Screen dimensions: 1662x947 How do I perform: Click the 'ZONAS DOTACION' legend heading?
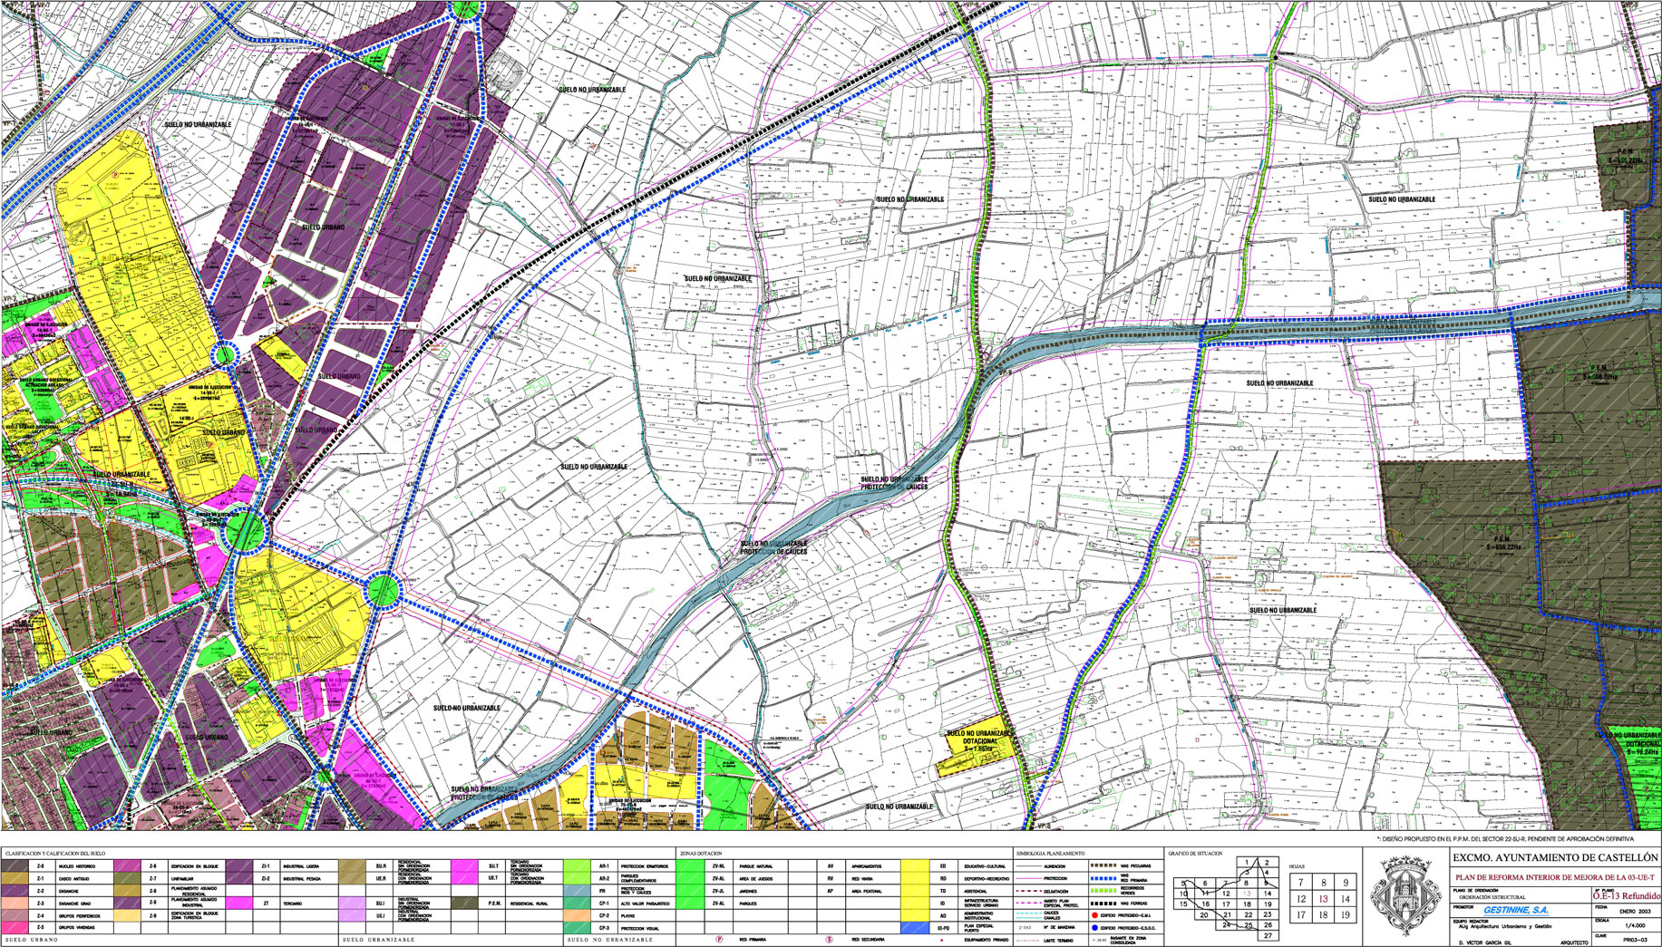[701, 854]
